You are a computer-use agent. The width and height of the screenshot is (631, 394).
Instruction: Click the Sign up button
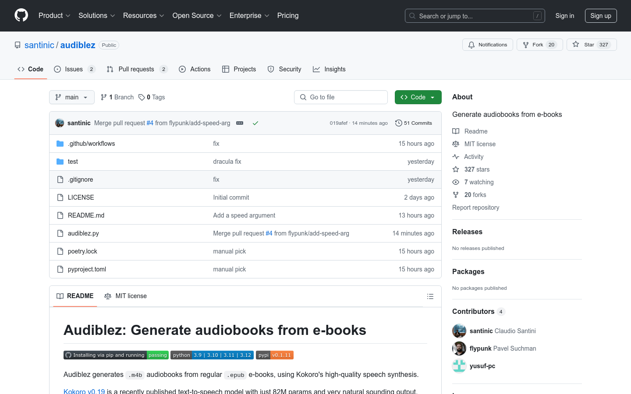pyautogui.click(x=601, y=16)
